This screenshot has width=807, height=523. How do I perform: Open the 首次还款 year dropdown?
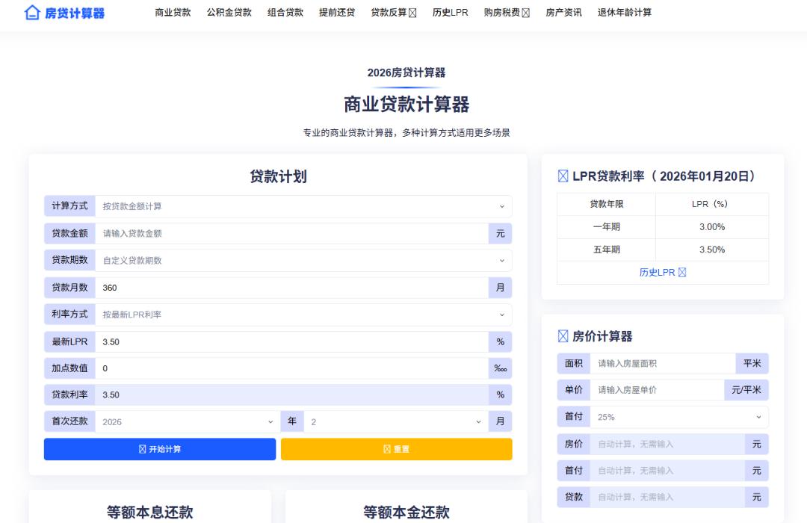click(187, 421)
